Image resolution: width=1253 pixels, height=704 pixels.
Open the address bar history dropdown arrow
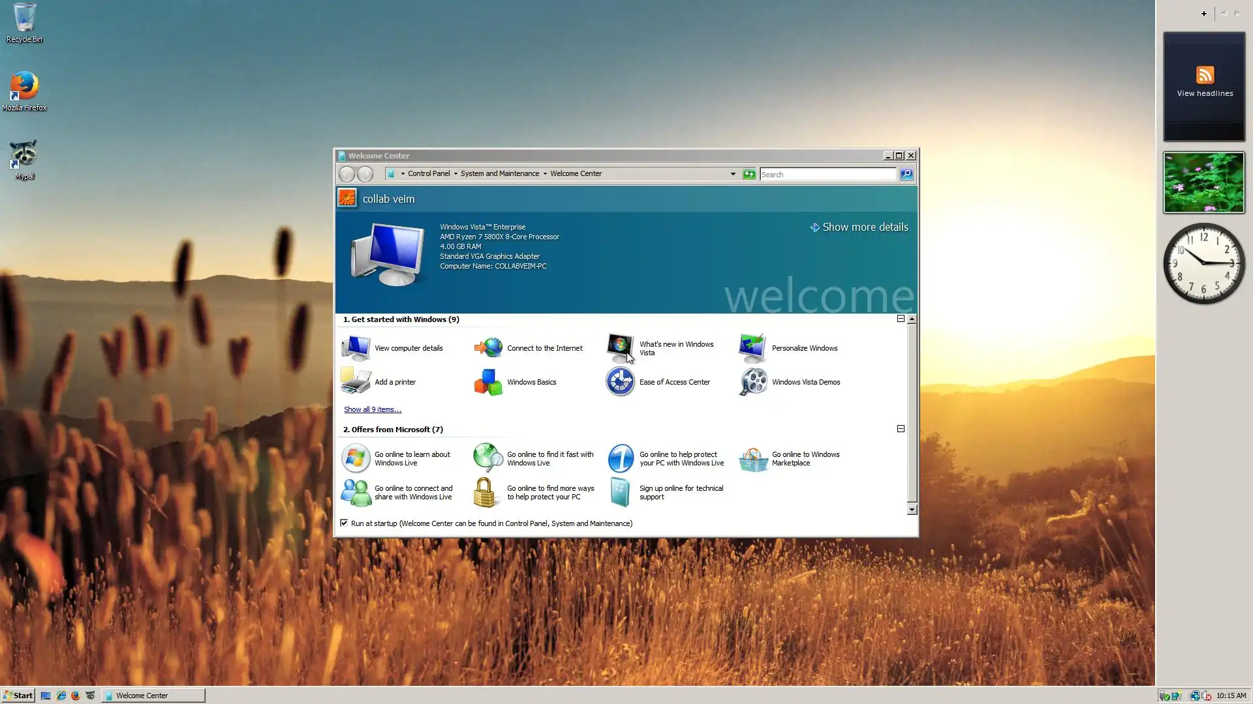733,174
